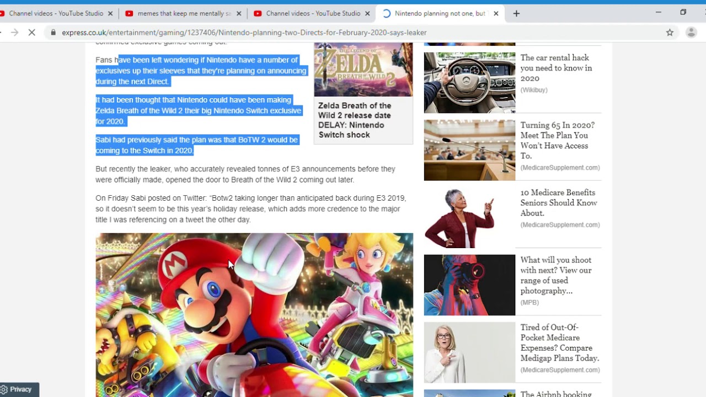This screenshot has width=706, height=397.
Task: Open a new browser tab
Action: [x=516, y=13]
